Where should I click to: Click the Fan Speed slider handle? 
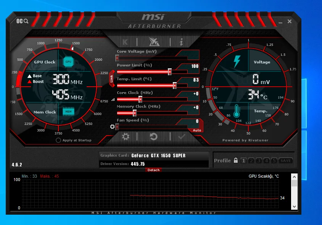pos(117,127)
